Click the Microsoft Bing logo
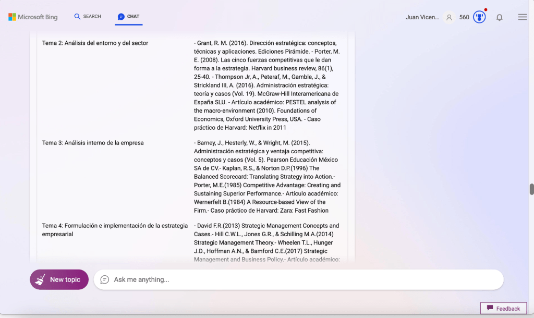 [x=33, y=17]
